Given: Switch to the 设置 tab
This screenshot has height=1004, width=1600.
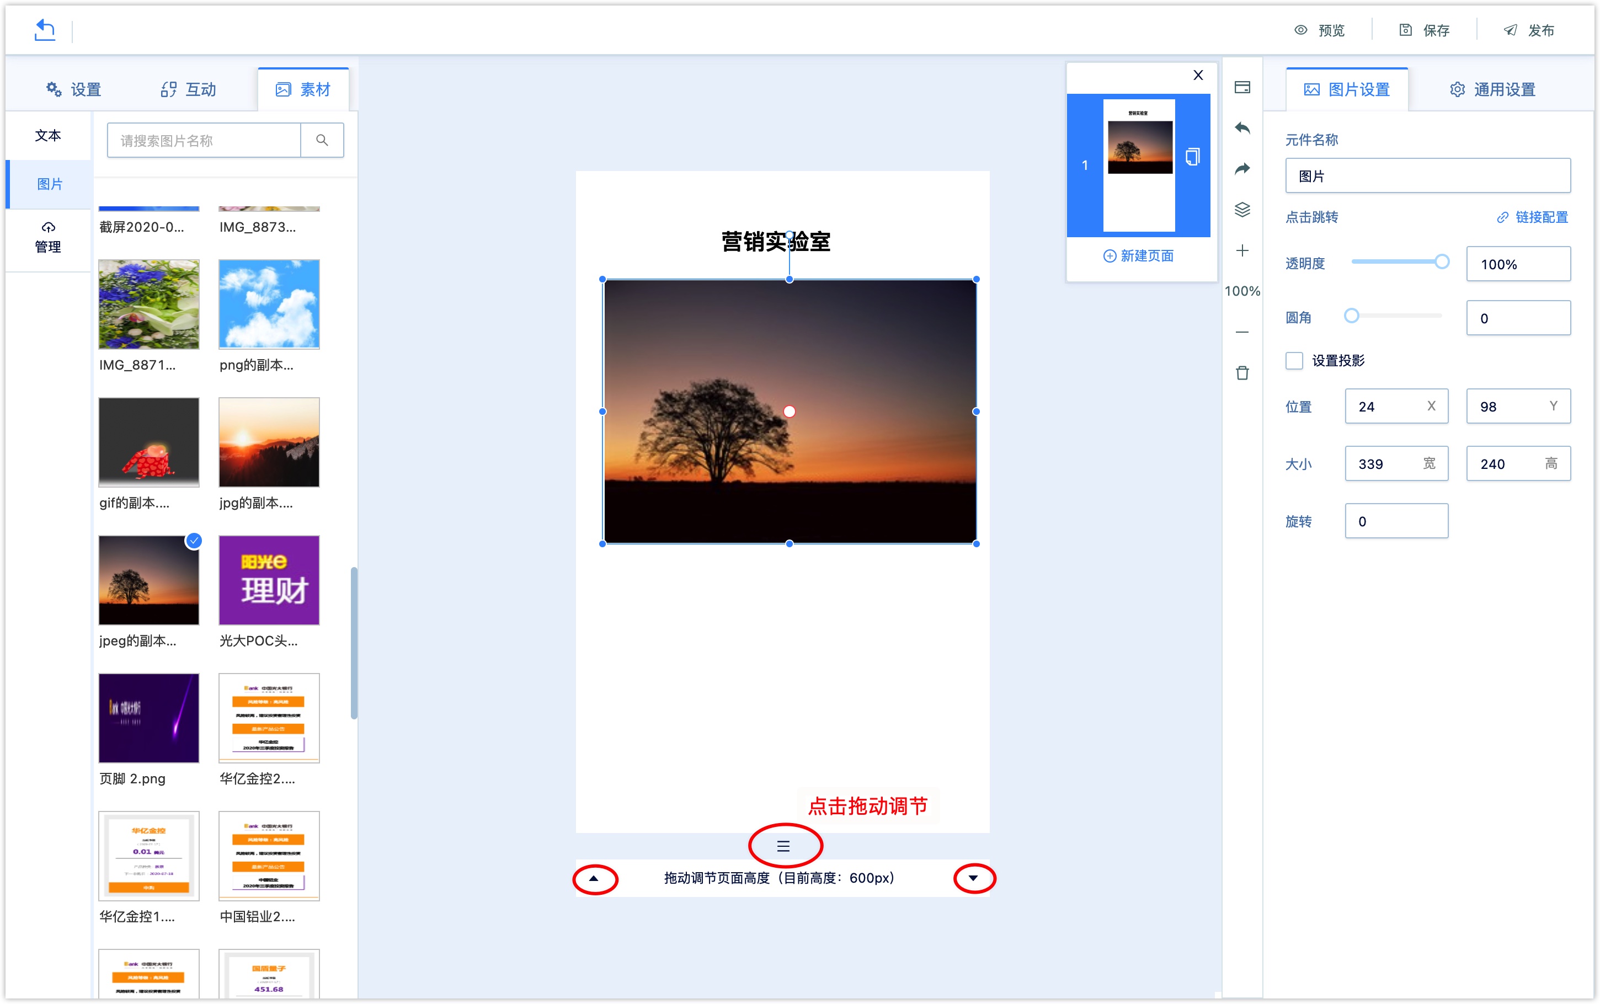Looking at the screenshot, I should [x=74, y=89].
